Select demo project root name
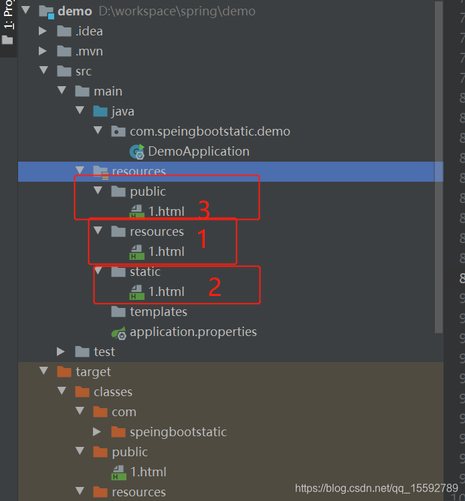This screenshot has width=465, height=501. pyautogui.click(x=75, y=11)
